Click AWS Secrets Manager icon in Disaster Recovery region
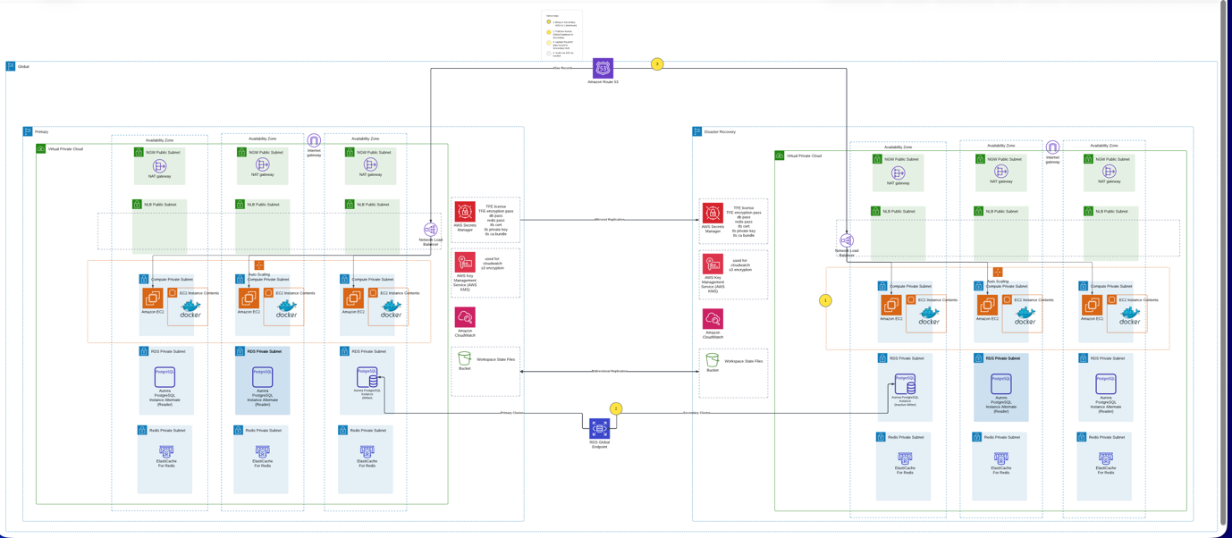The image size is (1232, 538). coord(713,214)
